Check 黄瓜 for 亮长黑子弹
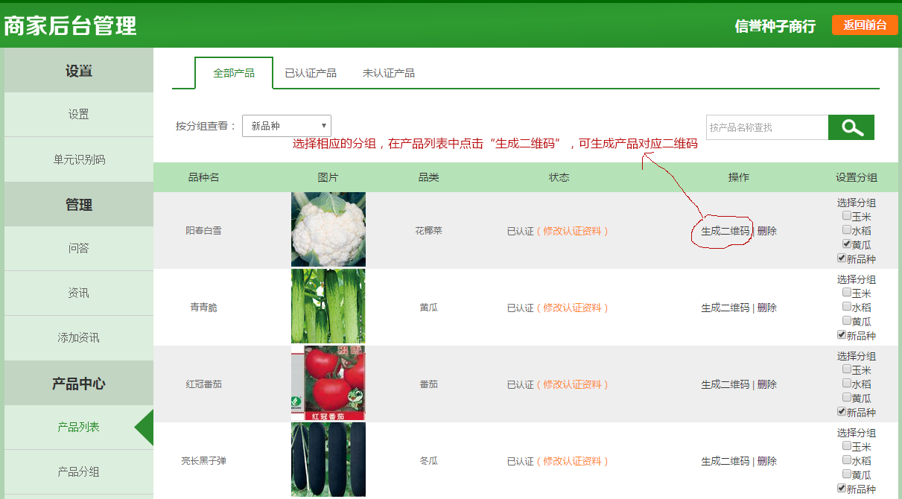The width and height of the screenshot is (902, 499). (x=847, y=474)
